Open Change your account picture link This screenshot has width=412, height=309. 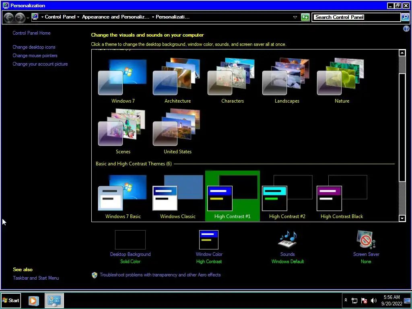pos(40,64)
